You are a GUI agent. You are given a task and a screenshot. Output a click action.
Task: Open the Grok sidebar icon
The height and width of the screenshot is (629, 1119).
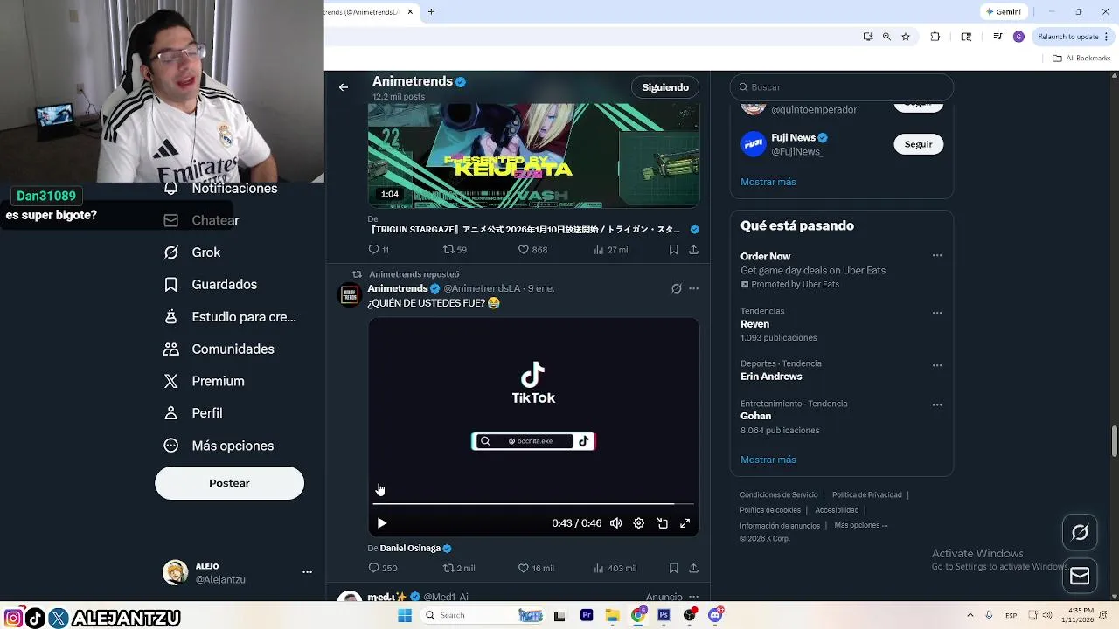tap(171, 252)
